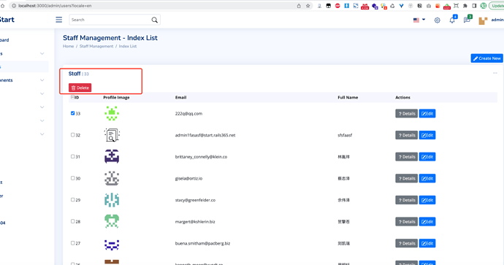Edit user admin1fasasf@start.rails365.net
Screen dimensions: 504x265
point(427,135)
